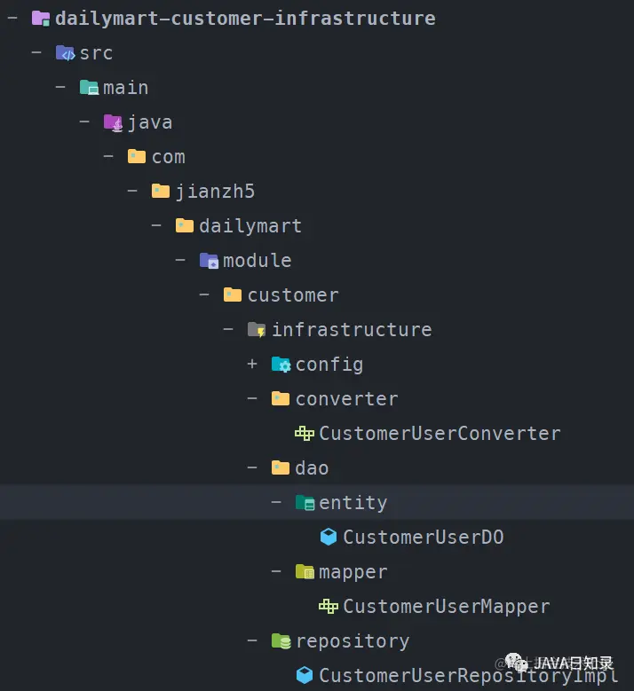The width and height of the screenshot is (634, 691).
Task: Click the main folder icon
Action: click(x=89, y=87)
